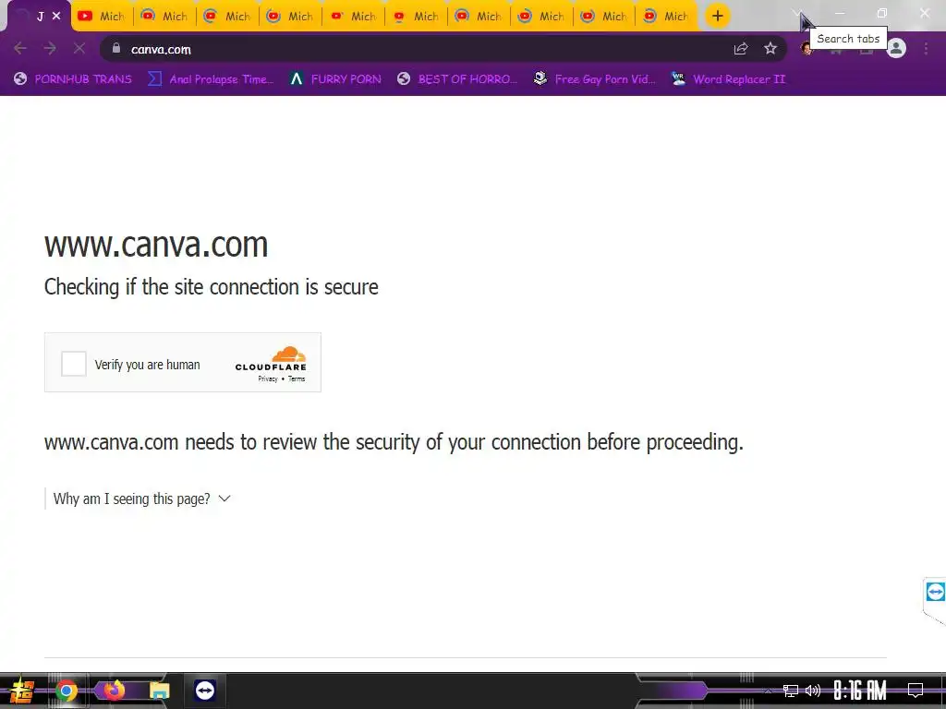The height and width of the screenshot is (709, 946).
Task: Click the 8:16 AM taskbar clock
Action: (860, 691)
